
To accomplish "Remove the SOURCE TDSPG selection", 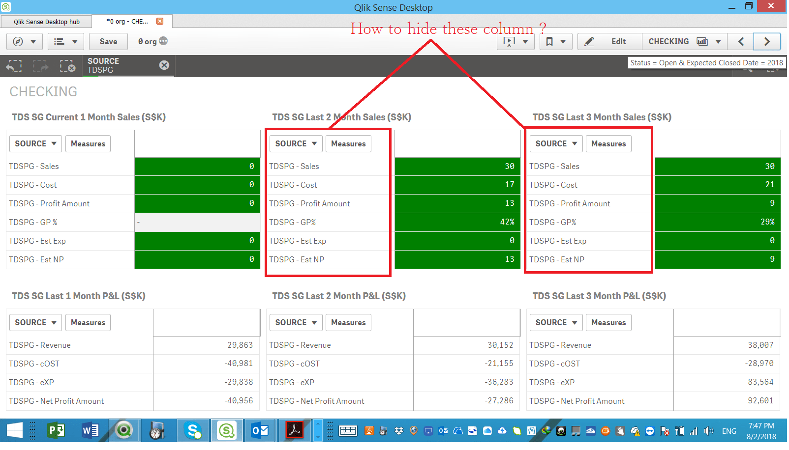I will point(164,65).
